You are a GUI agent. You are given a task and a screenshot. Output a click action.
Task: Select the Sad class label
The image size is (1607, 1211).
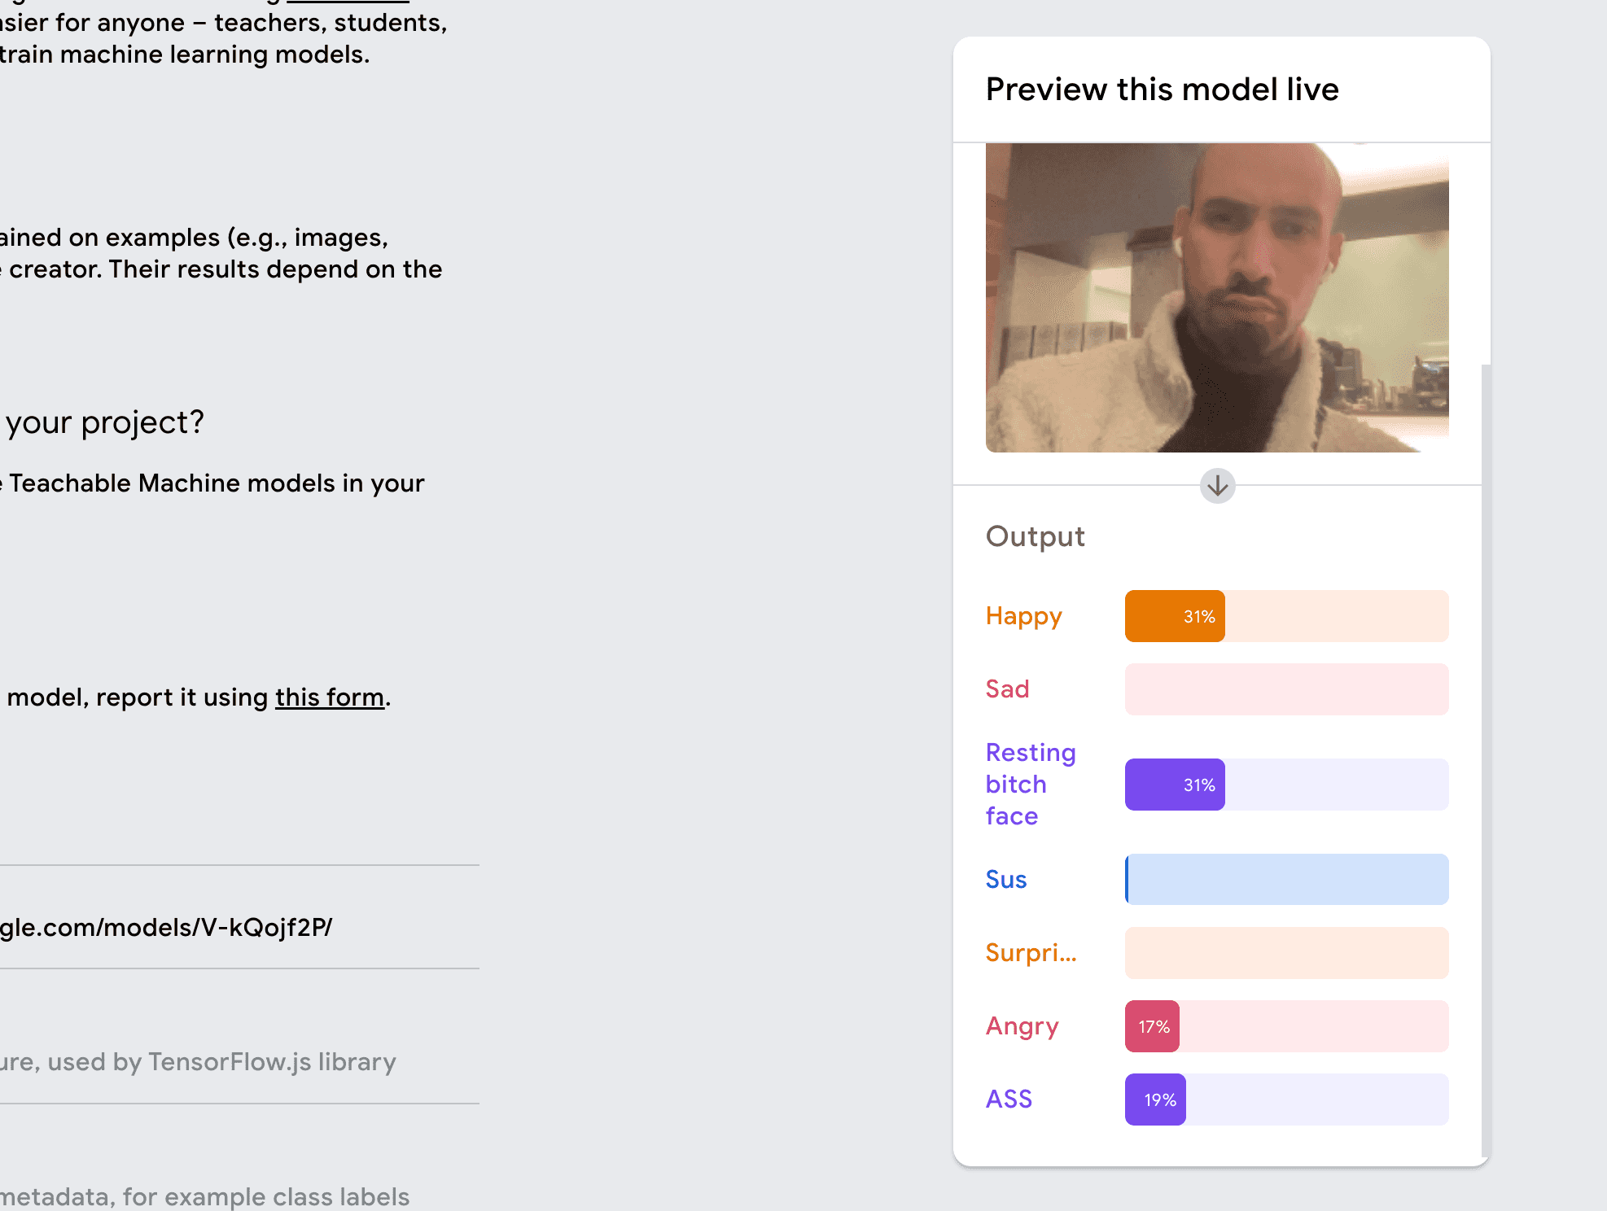(1007, 689)
